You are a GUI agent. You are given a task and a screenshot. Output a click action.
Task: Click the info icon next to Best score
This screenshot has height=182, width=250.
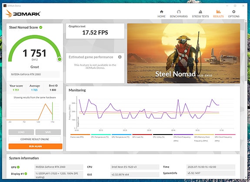pos(57,86)
